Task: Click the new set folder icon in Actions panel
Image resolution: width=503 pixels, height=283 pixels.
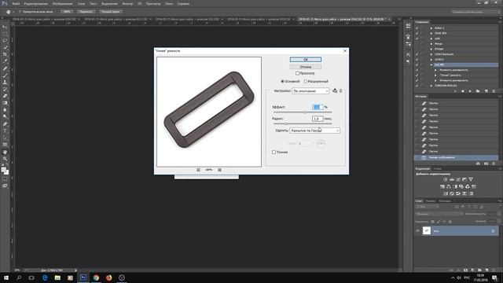Action: [478, 91]
